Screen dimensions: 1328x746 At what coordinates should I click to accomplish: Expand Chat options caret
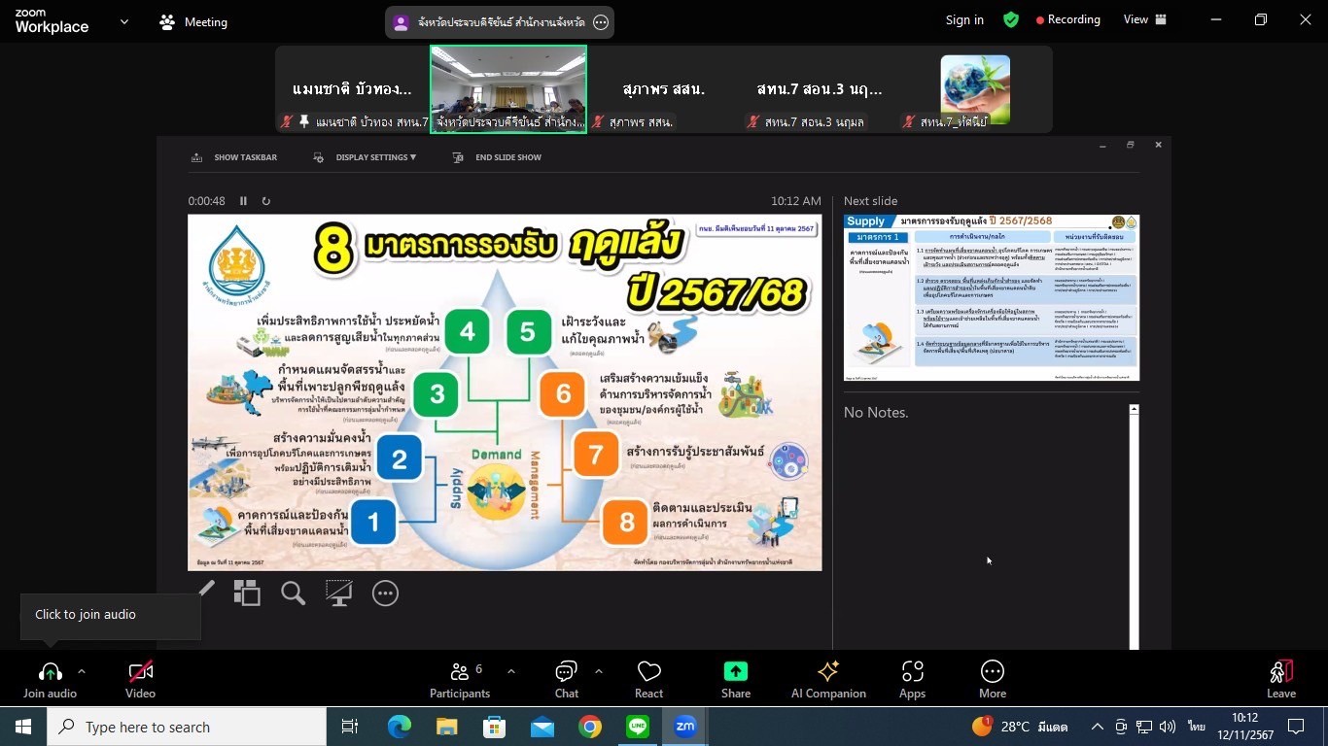tap(599, 671)
